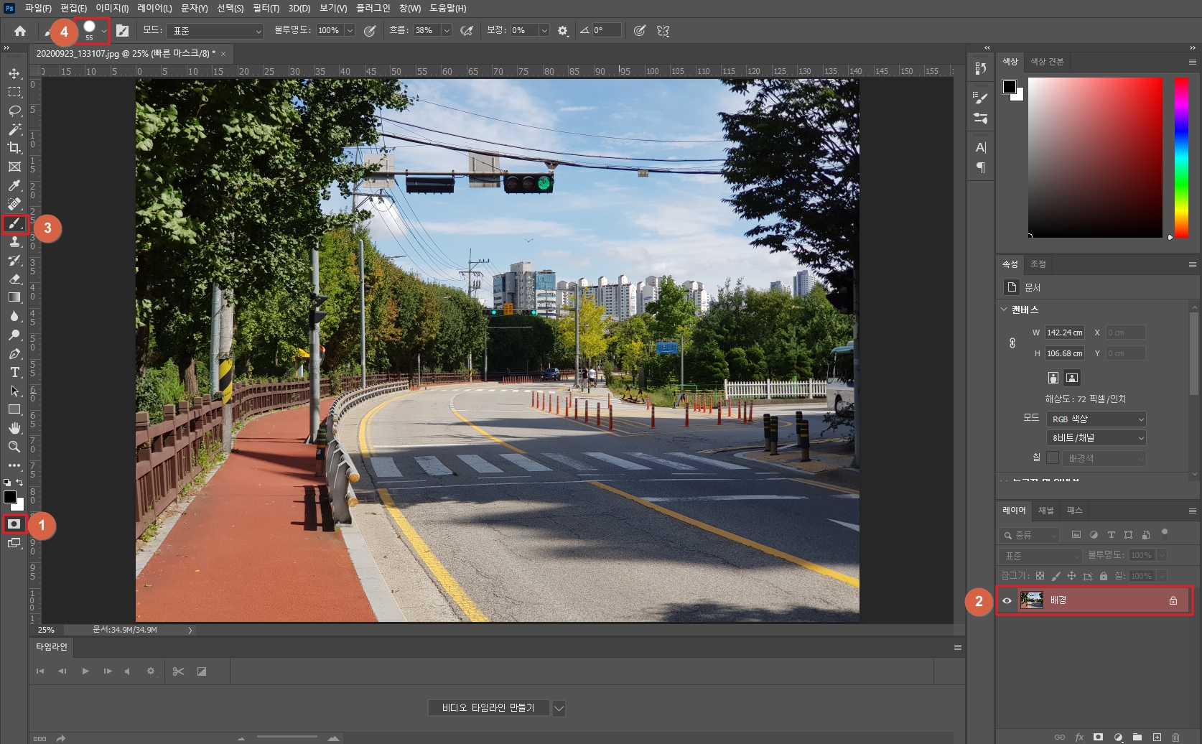Click the canvas W 142.24 cm field
The image size is (1202, 744).
(1064, 333)
